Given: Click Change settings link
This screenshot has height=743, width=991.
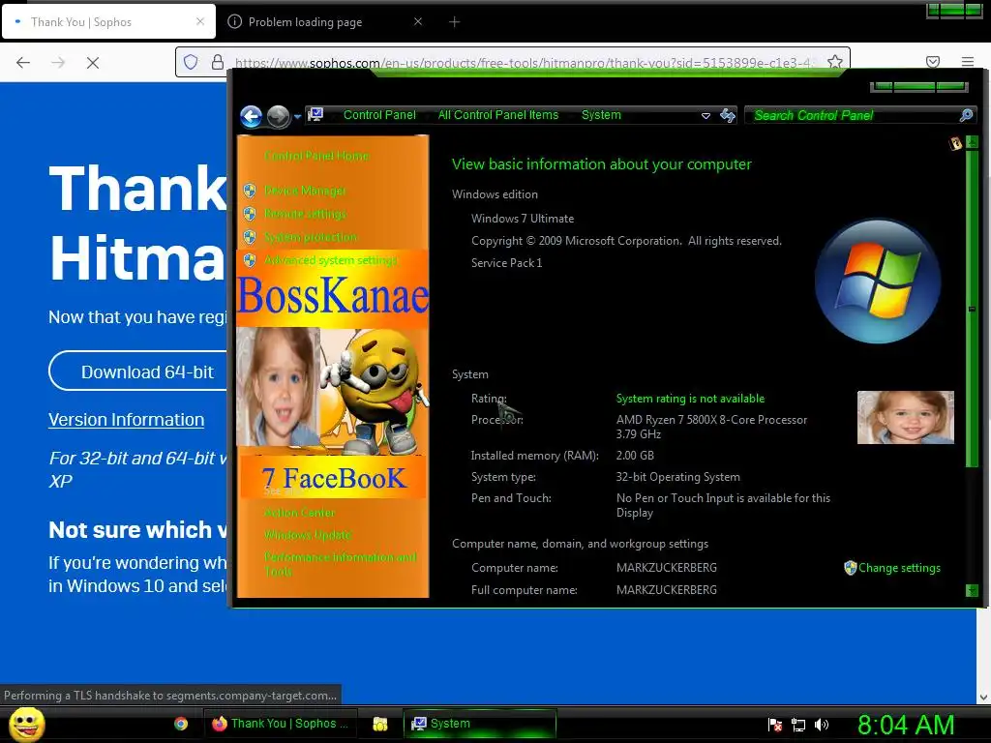Looking at the screenshot, I should pyautogui.click(x=899, y=567).
